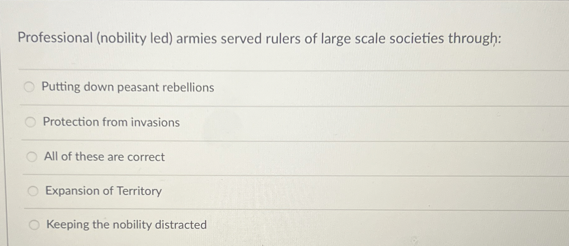
Task: Click the 'Expansion of Territory' option text
Action: (103, 191)
